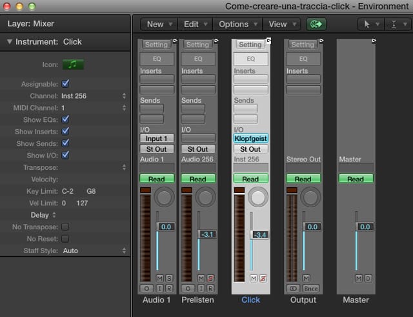The height and width of the screenshot is (317, 413).
Task: Click Read automation button on Master
Action: point(356,179)
